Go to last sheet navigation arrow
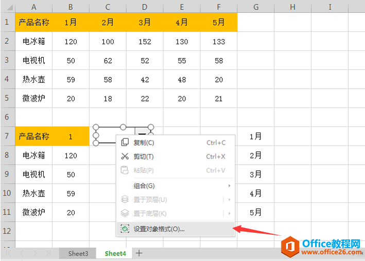Image resolution: width=365 pixels, height=261 pixels. [x=48, y=253]
